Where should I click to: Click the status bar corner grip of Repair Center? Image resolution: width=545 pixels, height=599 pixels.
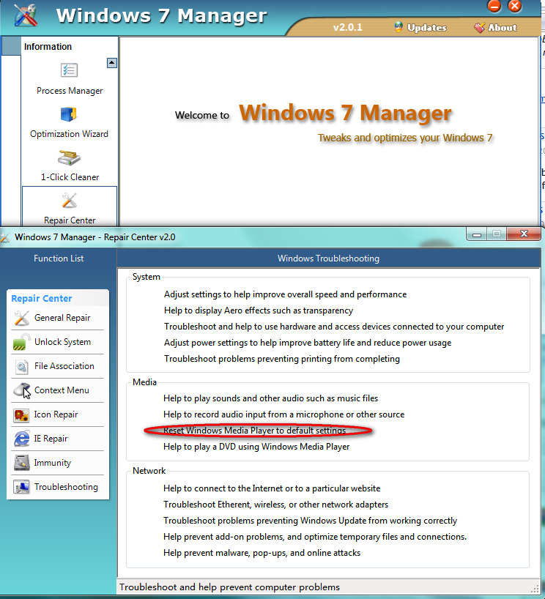coord(535,589)
